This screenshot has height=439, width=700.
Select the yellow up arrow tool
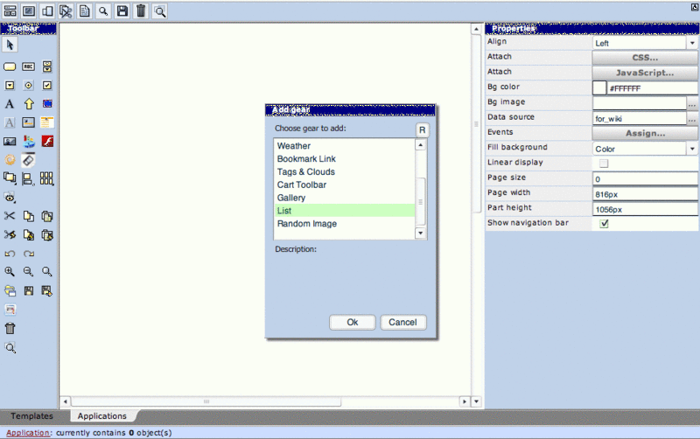coord(28,104)
